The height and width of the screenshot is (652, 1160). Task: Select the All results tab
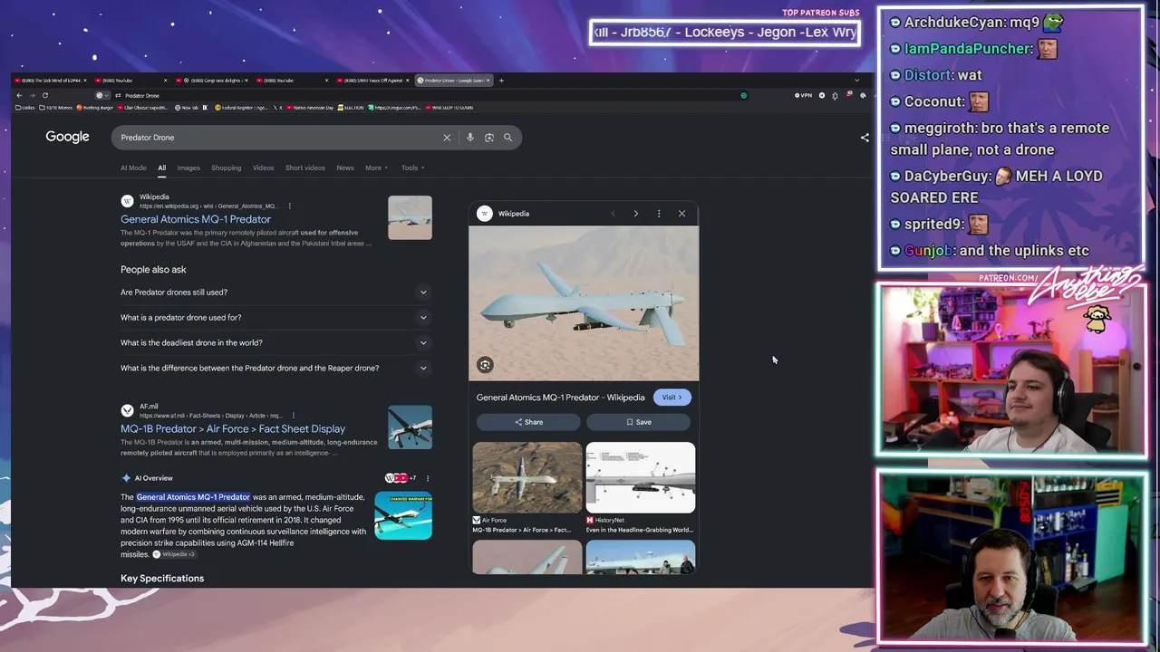click(161, 168)
